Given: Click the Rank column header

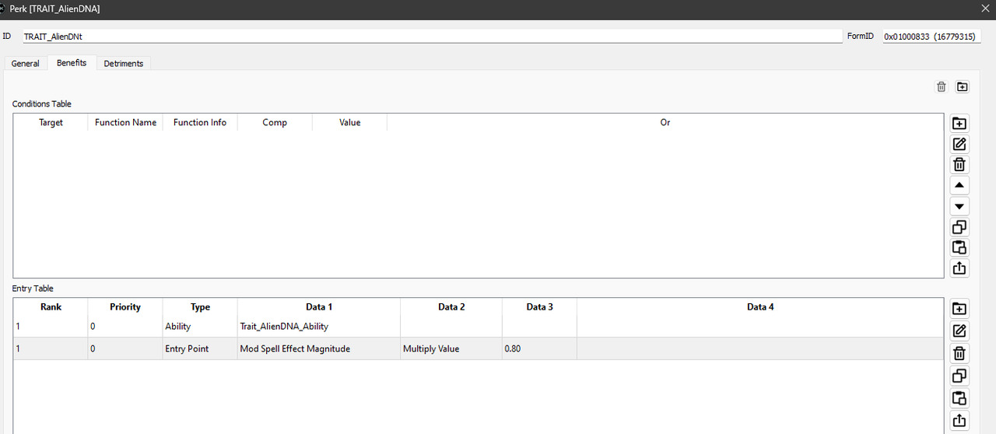Looking at the screenshot, I should [51, 307].
